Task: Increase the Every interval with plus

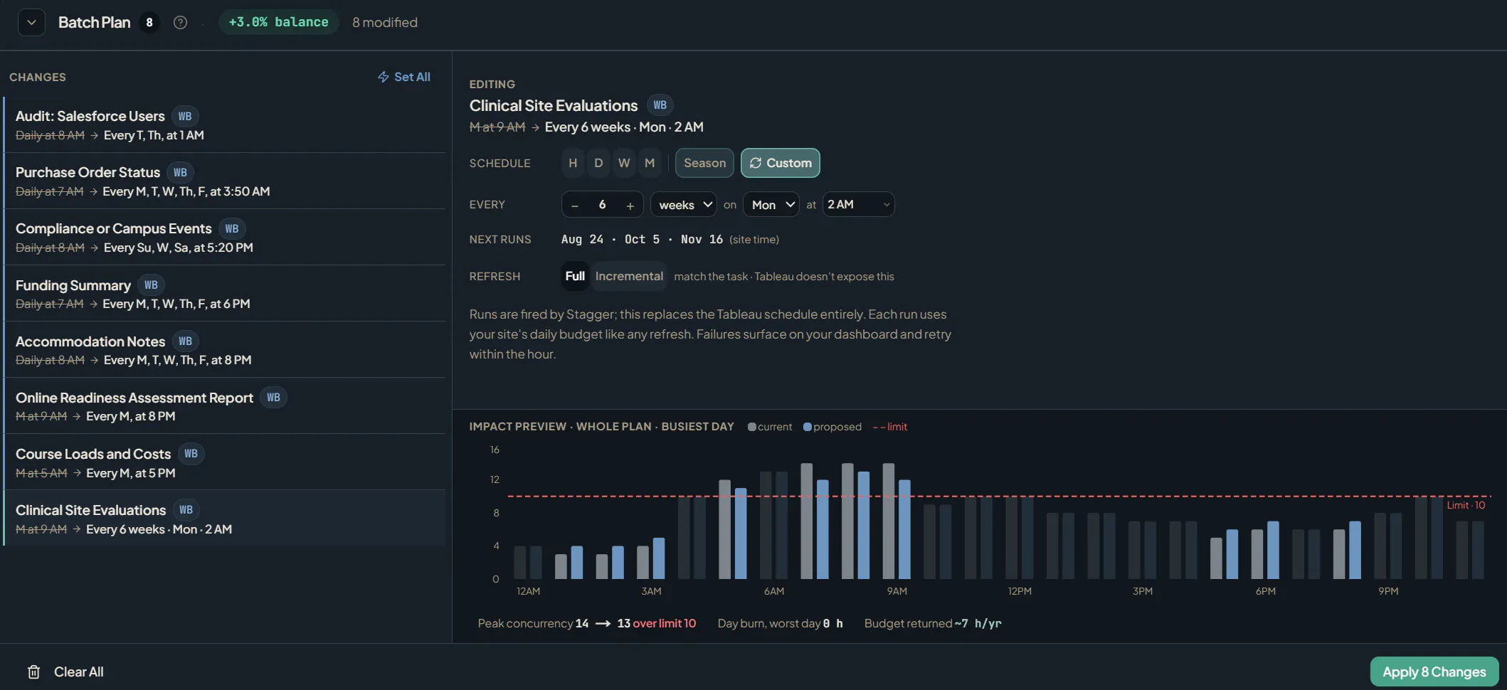Action: 630,205
